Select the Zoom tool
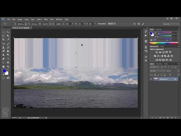 8,66
